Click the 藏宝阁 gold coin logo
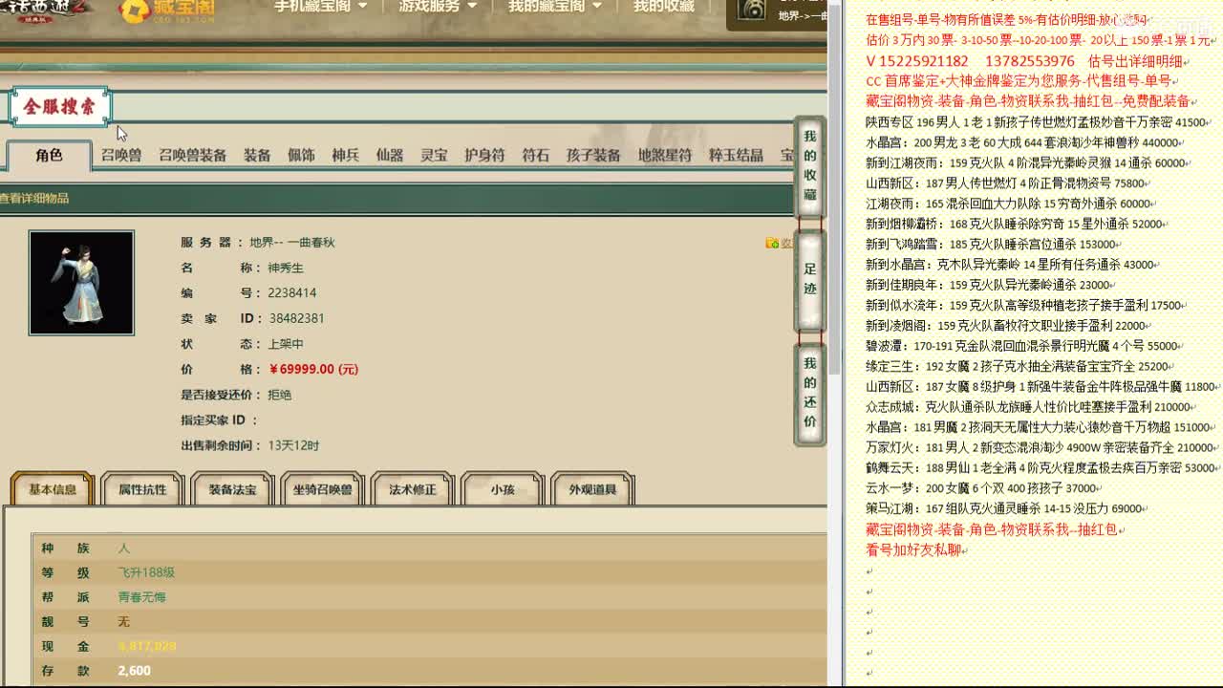Screen dimensions: 1223x688 (x=167, y=11)
